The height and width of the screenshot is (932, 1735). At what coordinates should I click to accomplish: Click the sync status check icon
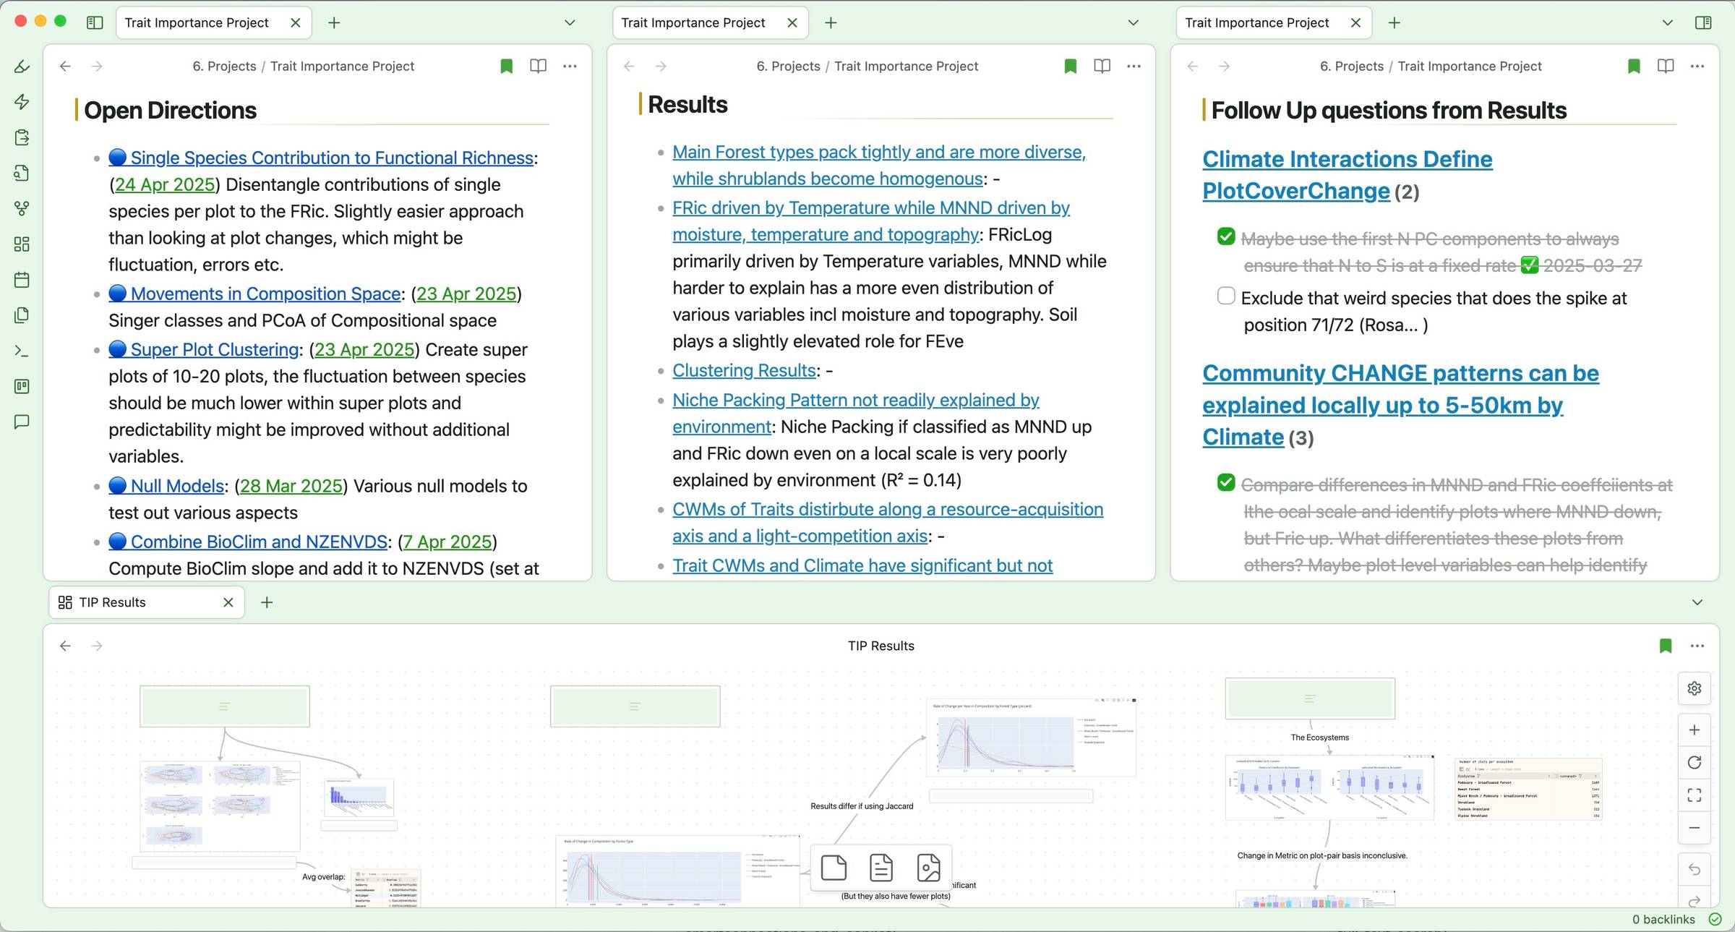(x=1715, y=919)
